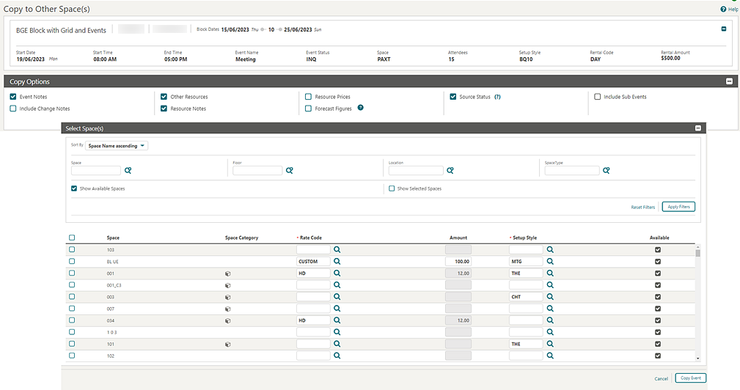Click space category icon for 001
The image size is (740, 390).
pyautogui.click(x=228, y=273)
